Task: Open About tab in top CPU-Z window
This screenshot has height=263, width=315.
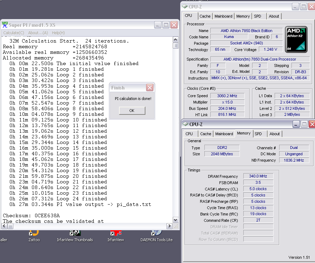Action: point(274,16)
